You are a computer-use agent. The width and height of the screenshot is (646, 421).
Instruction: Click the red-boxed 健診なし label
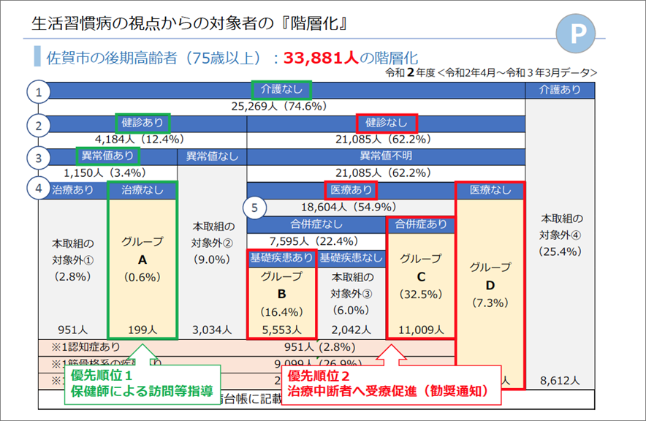(x=387, y=123)
